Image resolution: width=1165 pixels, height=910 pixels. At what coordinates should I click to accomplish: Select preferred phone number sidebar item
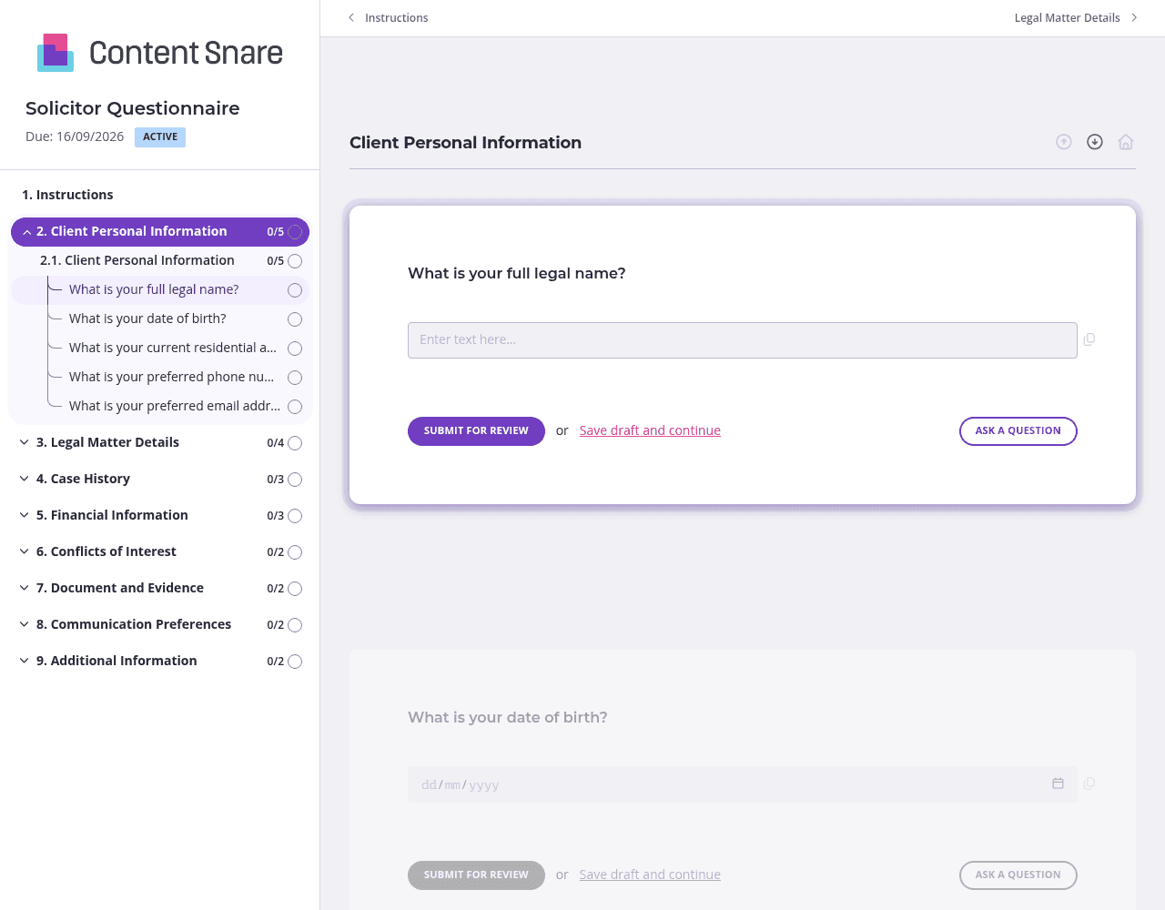pyautogui.click(x=171, y=377)
